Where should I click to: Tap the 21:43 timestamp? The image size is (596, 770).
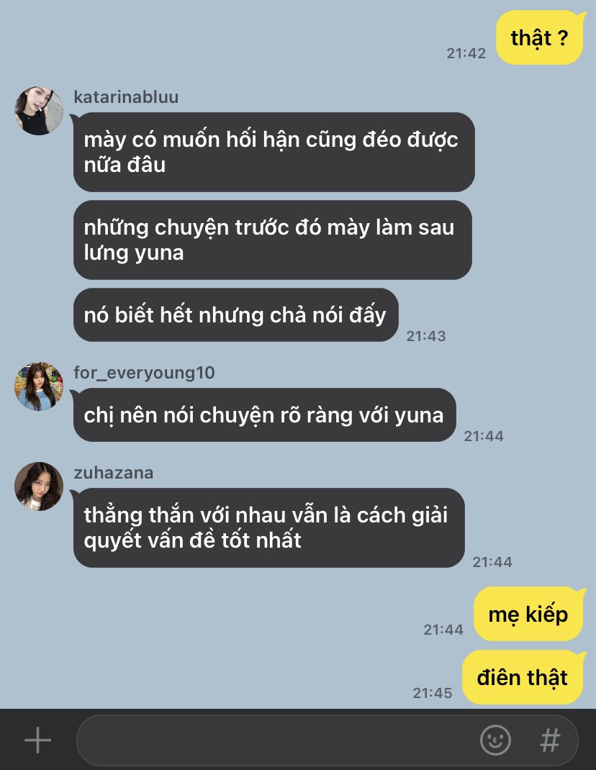tap(426, 336)
